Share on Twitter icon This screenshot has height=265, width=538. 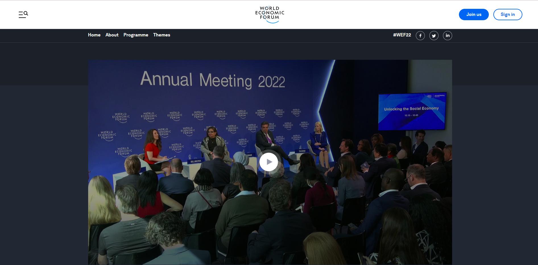click(x=434, y=36)
